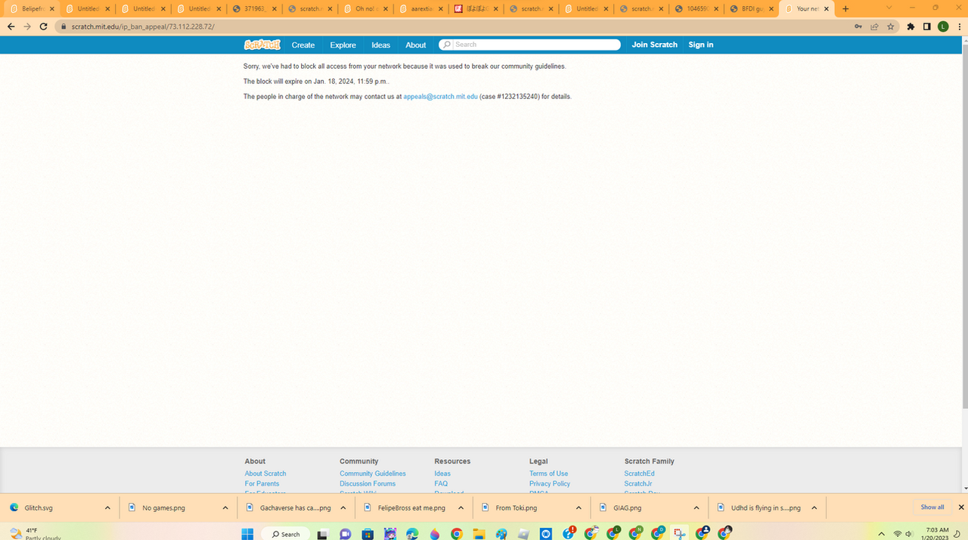The width and height of the screenshot is (968, 540).
Task: Close the downloads bar
Action: pyautogui.click(x=961, y=507)
